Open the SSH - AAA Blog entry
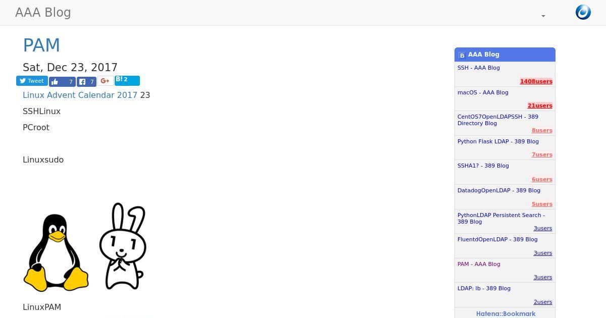This screenshot has height=318, width=606. pos(478,68)
